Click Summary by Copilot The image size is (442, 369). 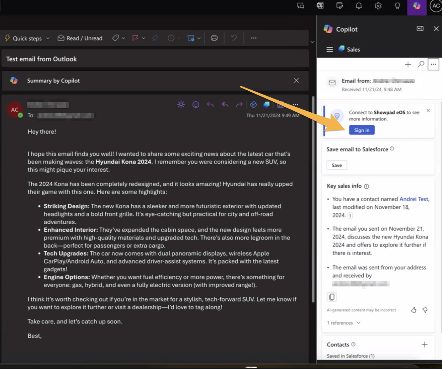click(x=53, y=81)
